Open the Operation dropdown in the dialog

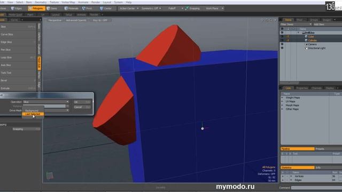(x=46, y=102)
